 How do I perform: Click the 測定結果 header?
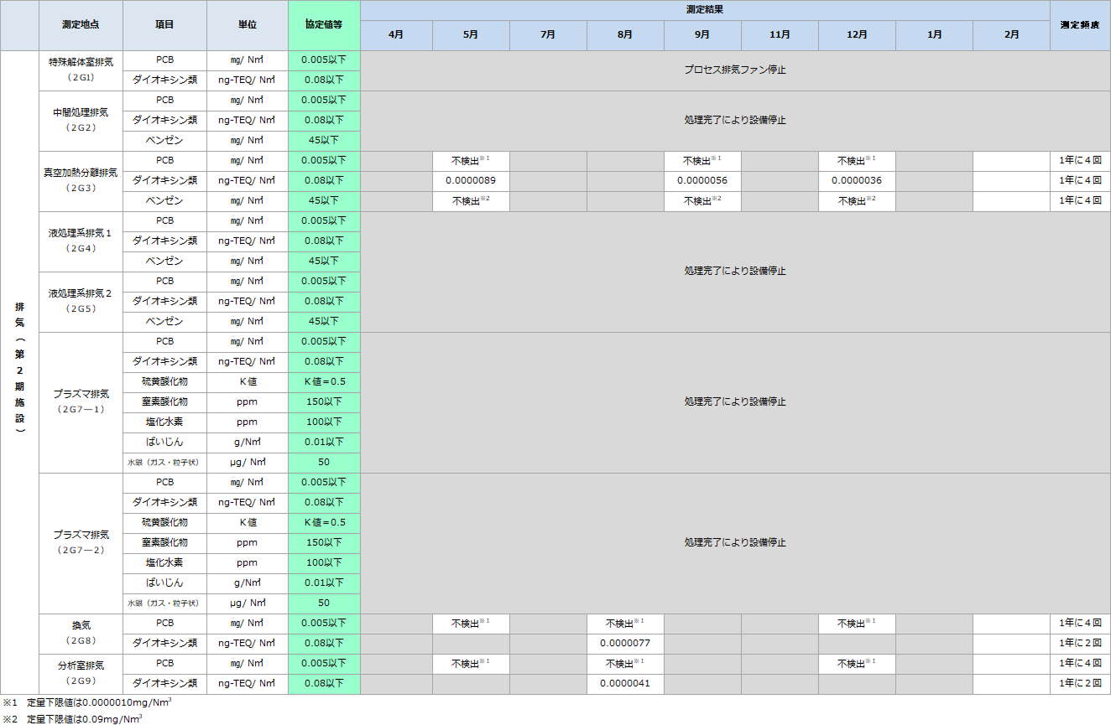[705, 10]
